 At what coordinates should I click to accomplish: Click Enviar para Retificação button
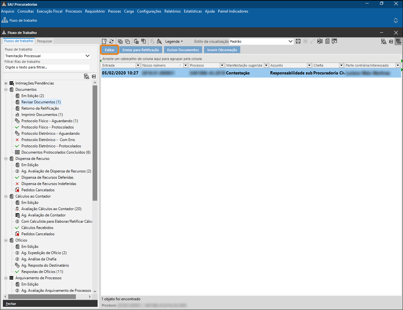140,50
